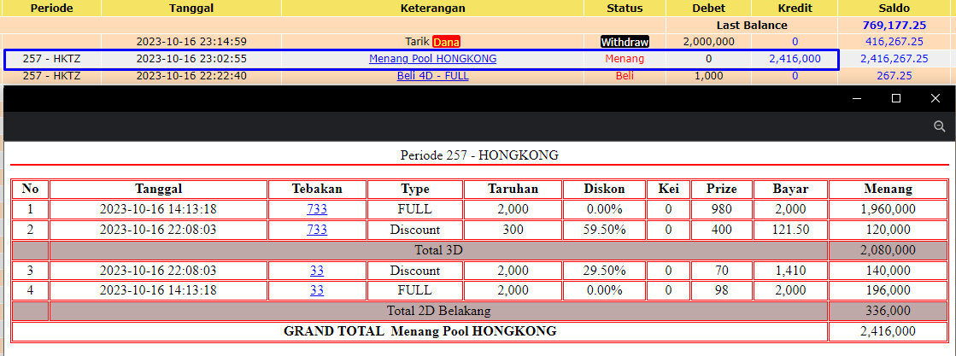Click the Debet column header
Viewport: 956px width, 356px height.
[x=708, y=9]
